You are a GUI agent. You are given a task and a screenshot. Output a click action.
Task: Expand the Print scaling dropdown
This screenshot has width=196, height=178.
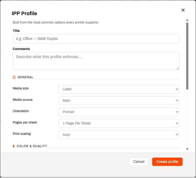119,135
